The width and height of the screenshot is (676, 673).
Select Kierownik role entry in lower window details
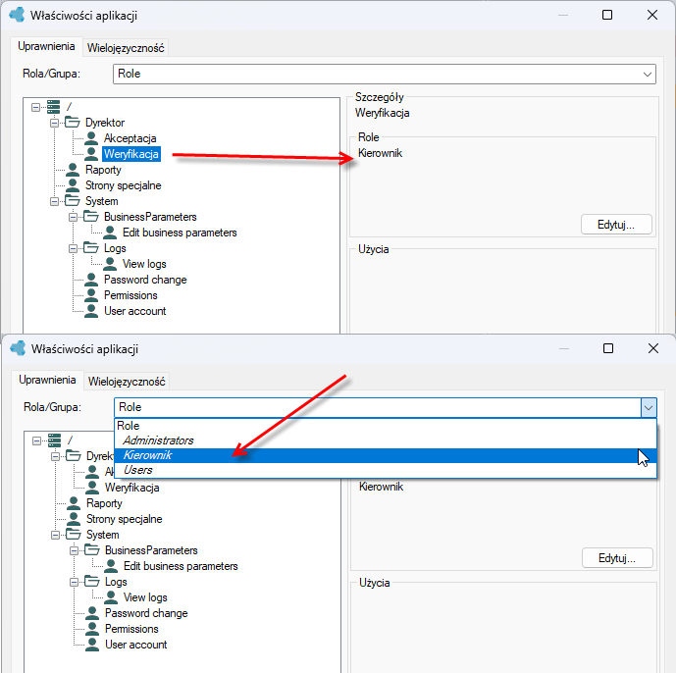pos(381,487)
